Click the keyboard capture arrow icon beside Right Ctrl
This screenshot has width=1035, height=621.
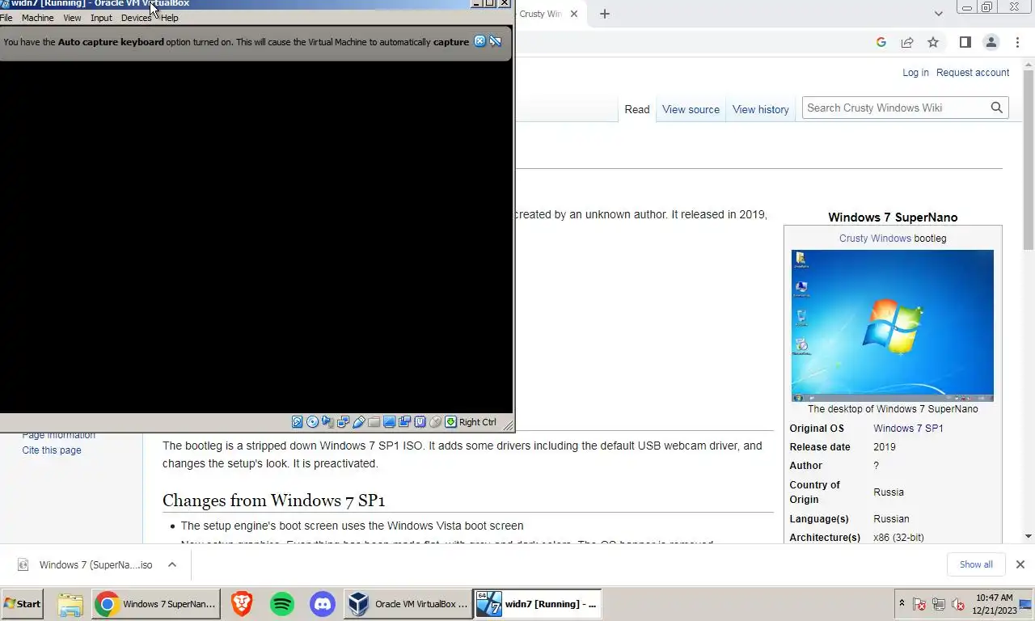pyautogui.click(x=450, y=422)
